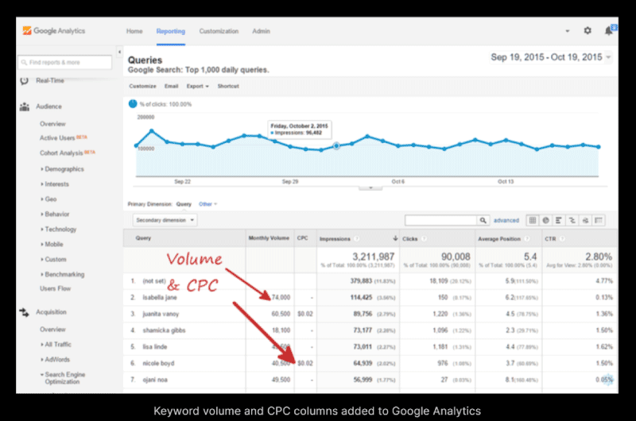Viewport: 636px width, 421px height.
Task: Open the Export dropdown
Action: coord(197,86)
